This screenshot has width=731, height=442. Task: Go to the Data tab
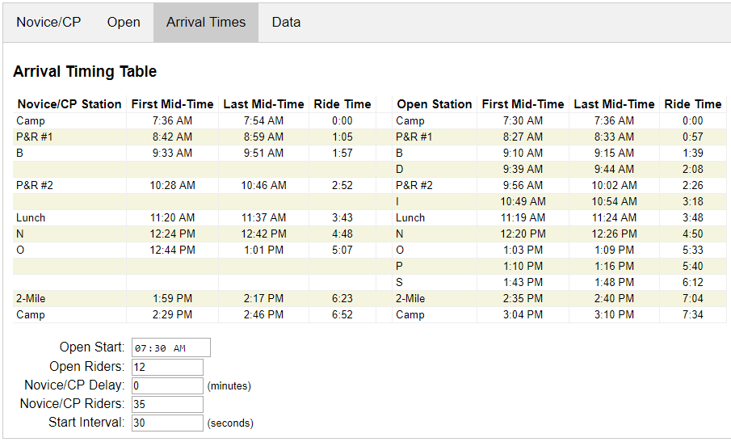tap(286, 23)
